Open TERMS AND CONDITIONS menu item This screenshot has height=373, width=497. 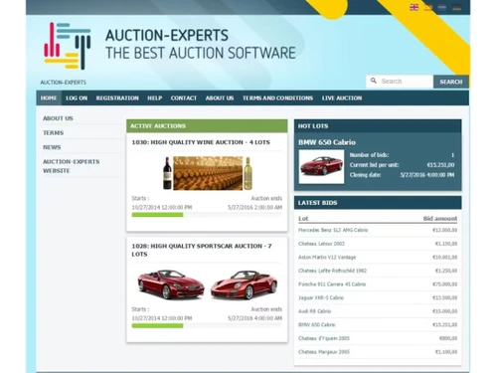(277, 98)
